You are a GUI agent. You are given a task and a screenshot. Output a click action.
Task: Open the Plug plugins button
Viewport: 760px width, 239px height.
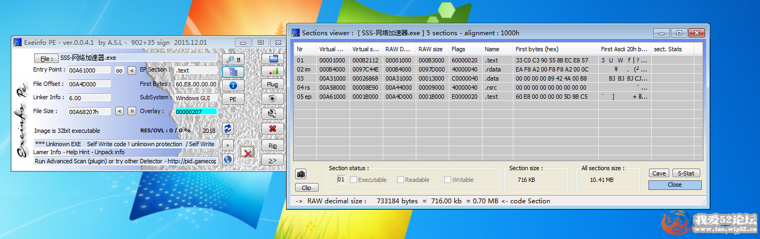273,84
